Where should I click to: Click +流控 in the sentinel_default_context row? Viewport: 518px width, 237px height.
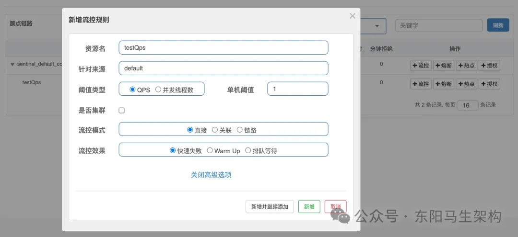coord(421,66)
